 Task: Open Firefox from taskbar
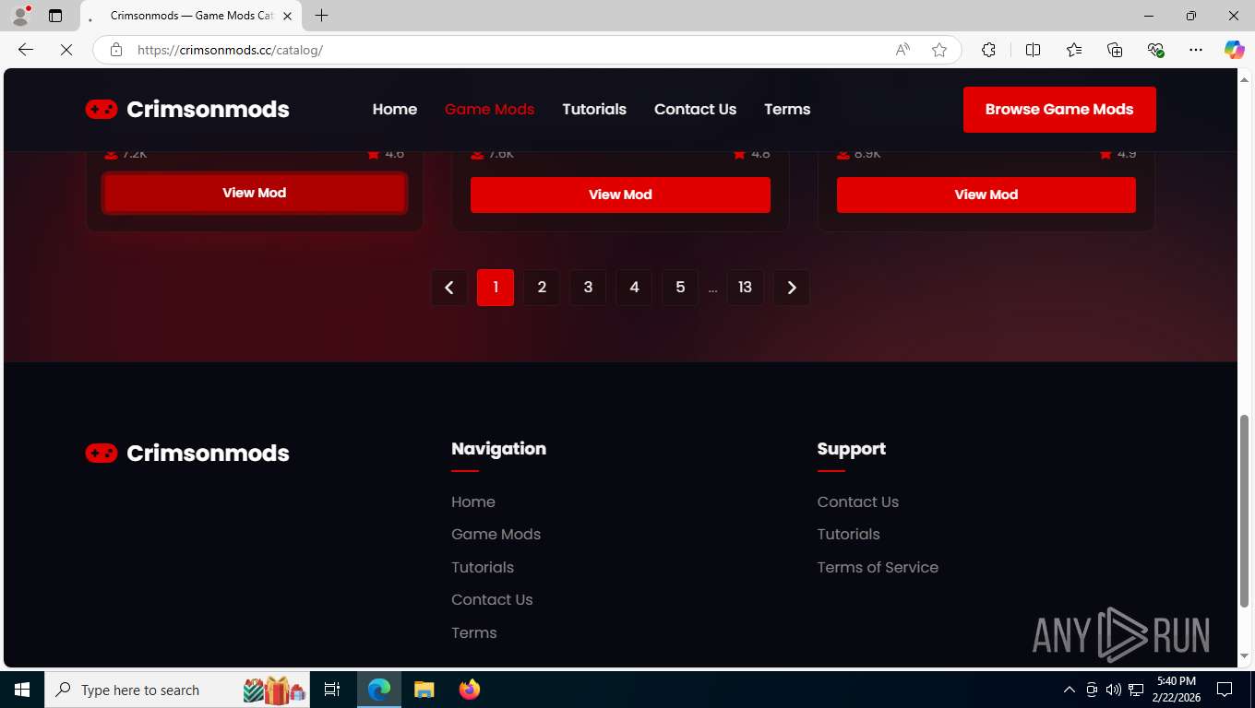(470, 690)
